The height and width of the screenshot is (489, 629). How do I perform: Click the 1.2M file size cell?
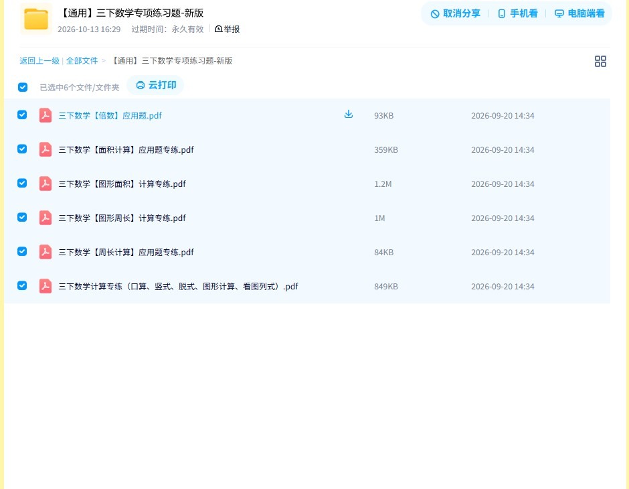pyautogui.click(x=383, y=184)
